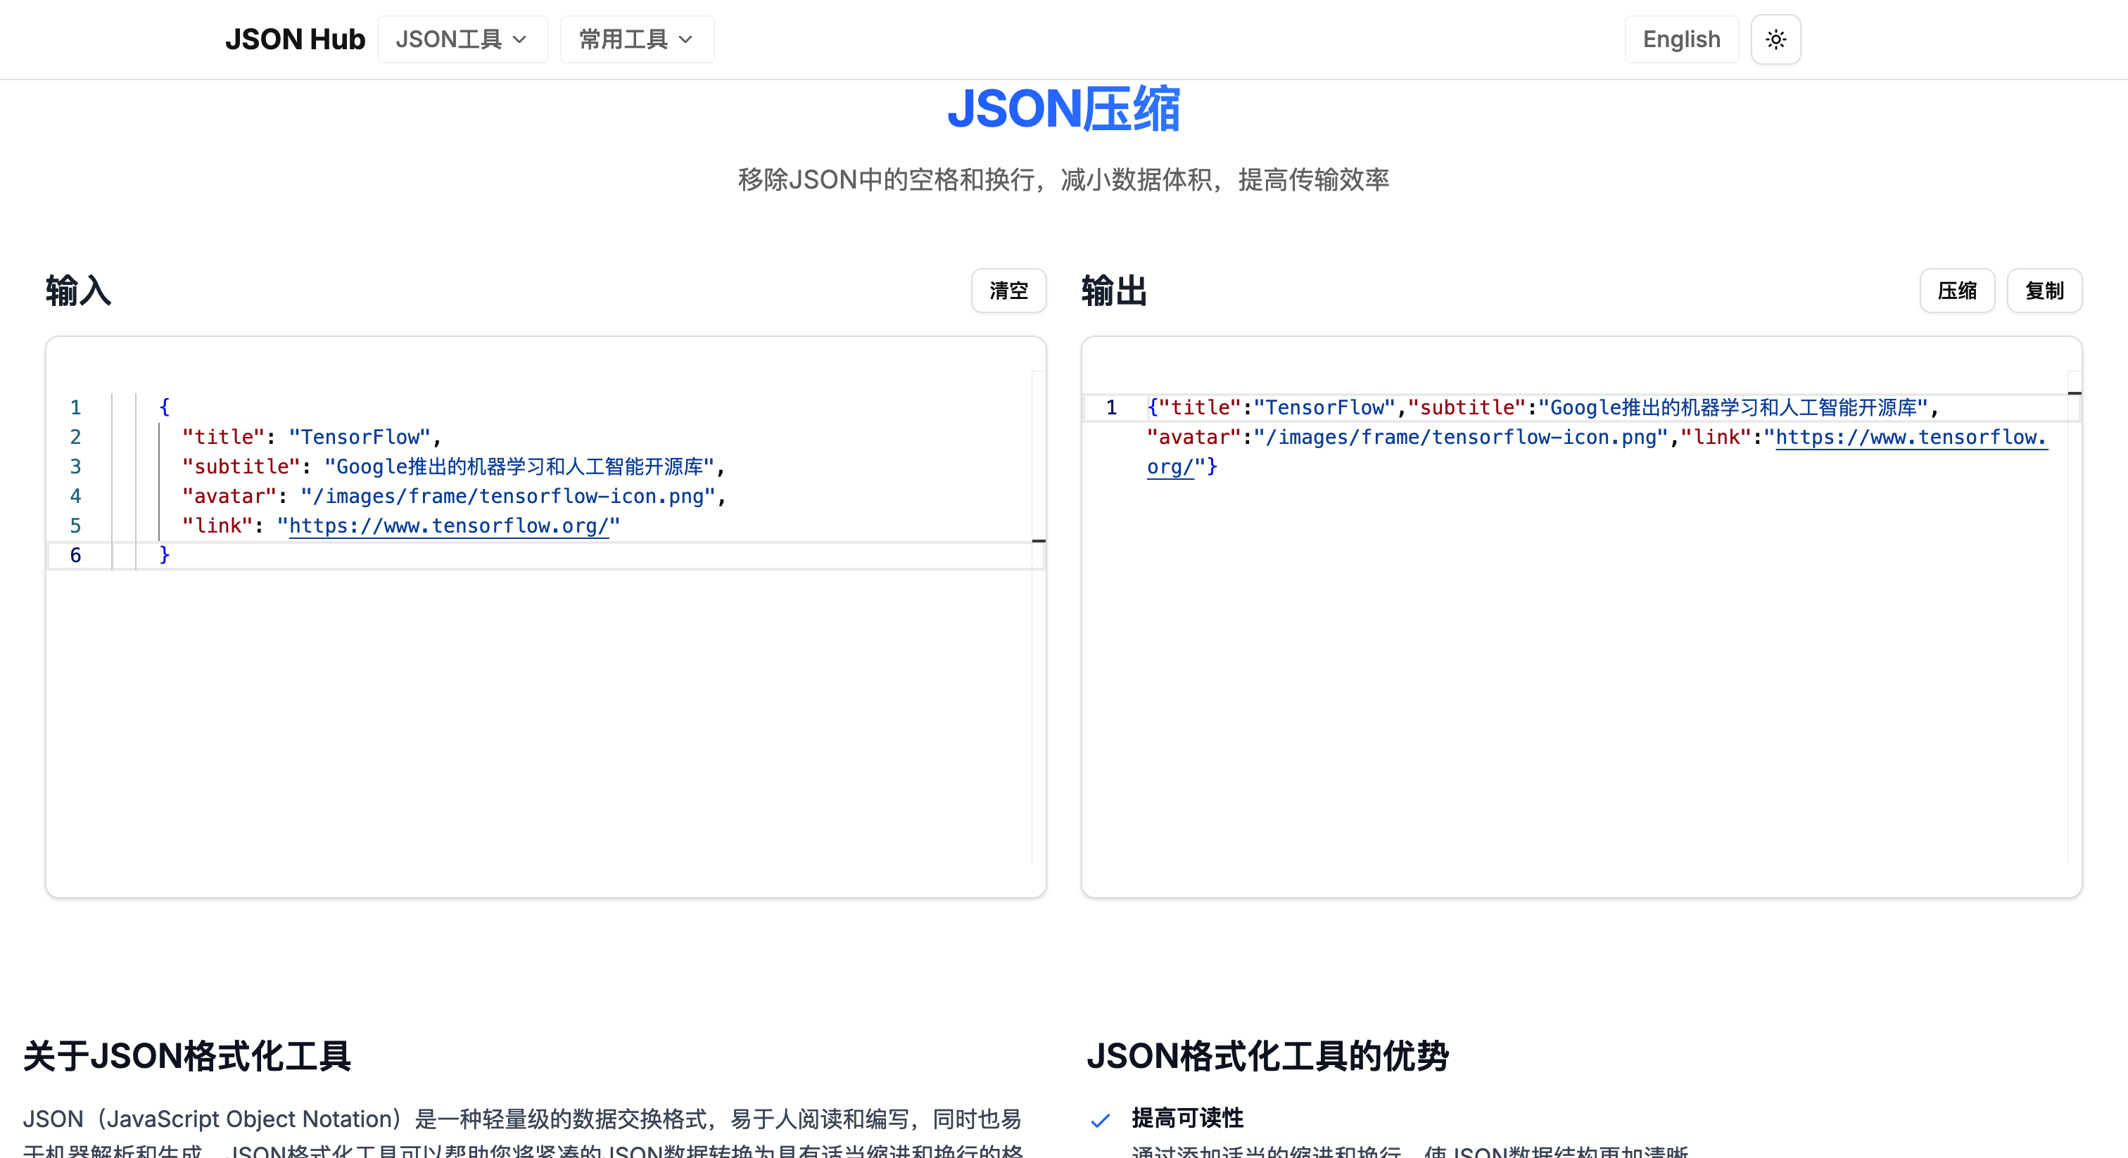Click line number 6 in the input editor
The height and width of the screenshot is (1158, 2128).
tap(75, 555)
